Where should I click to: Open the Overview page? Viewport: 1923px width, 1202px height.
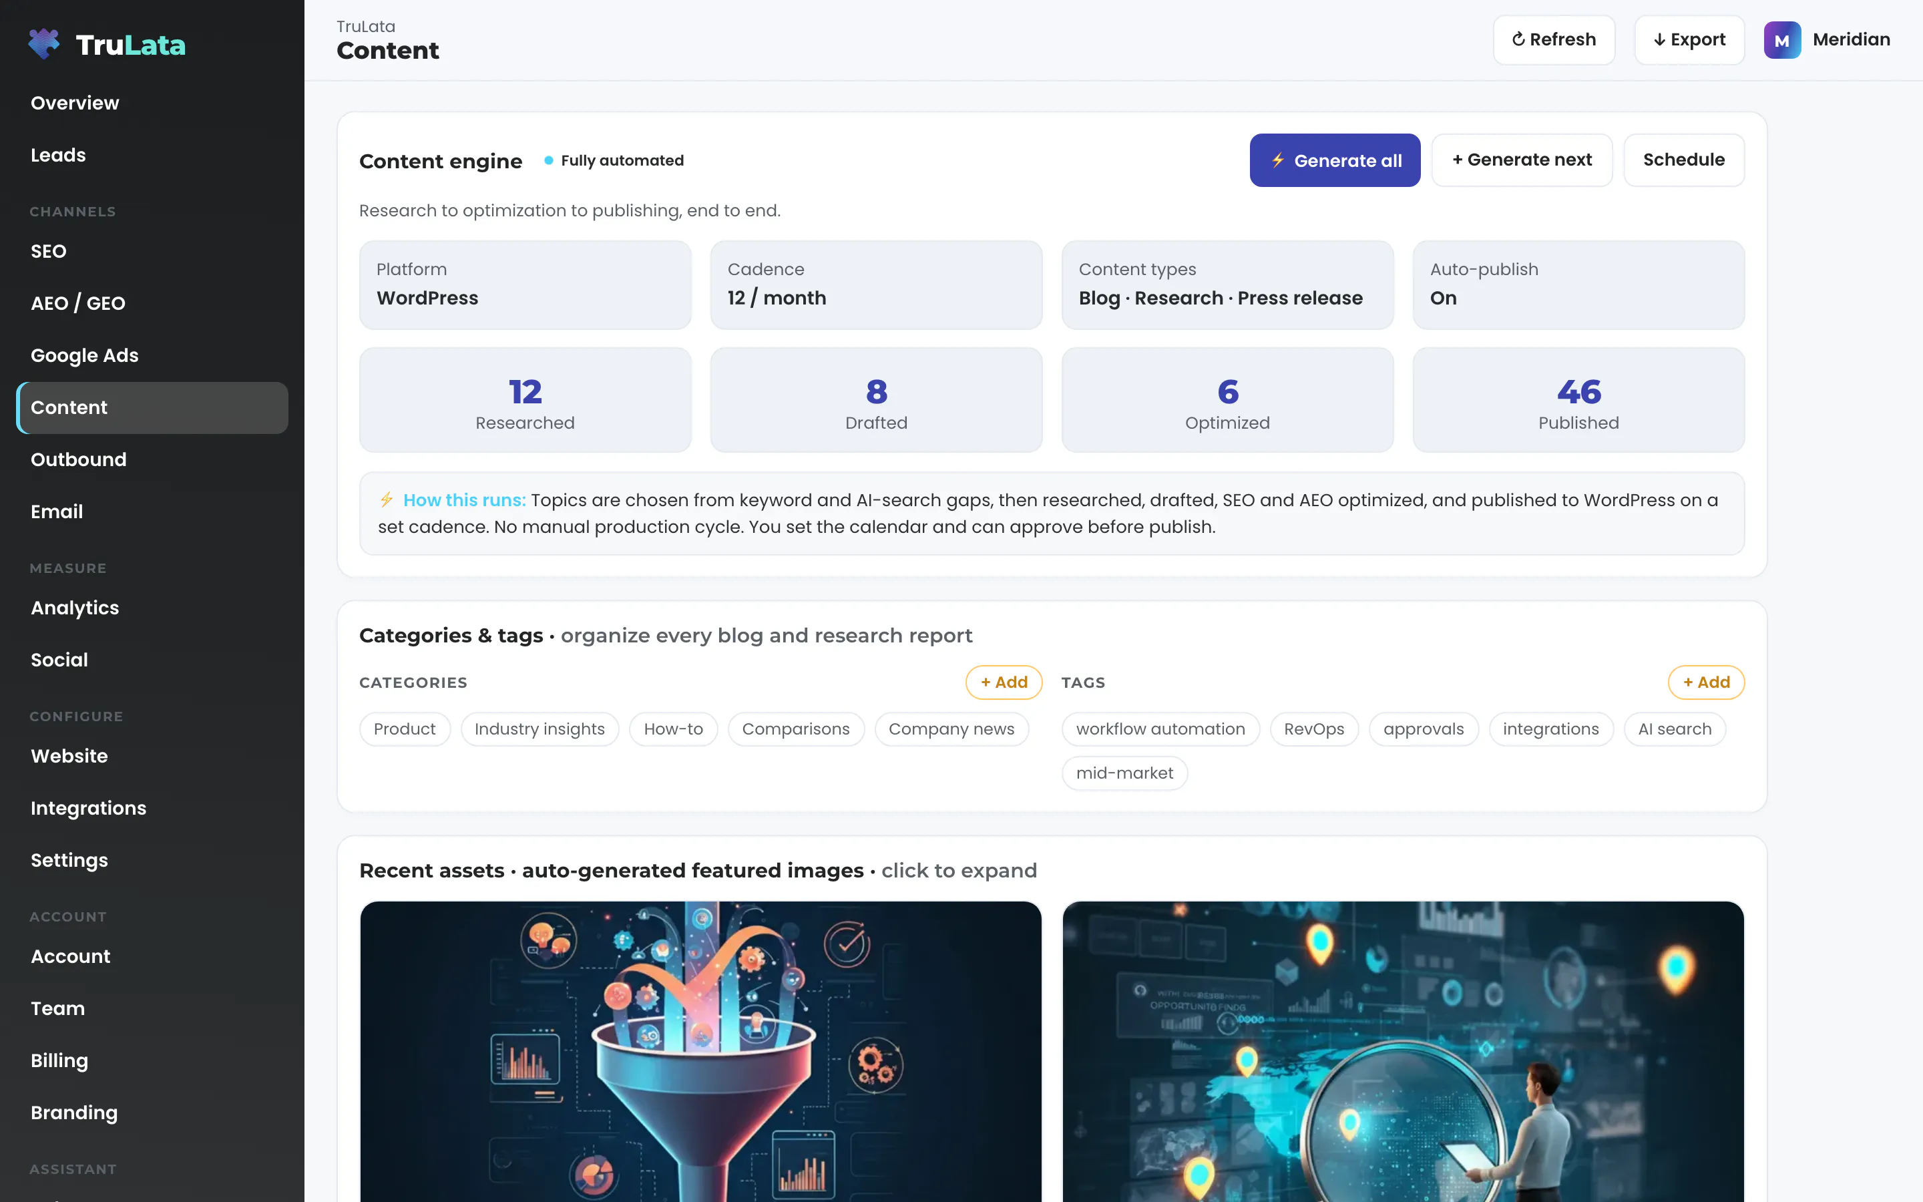tap(152, 103)
